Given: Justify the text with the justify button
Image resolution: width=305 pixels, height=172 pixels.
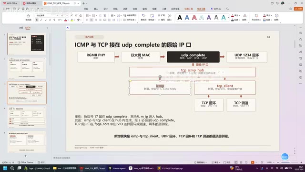Looking at the screenshot, I should pos(101,20).
